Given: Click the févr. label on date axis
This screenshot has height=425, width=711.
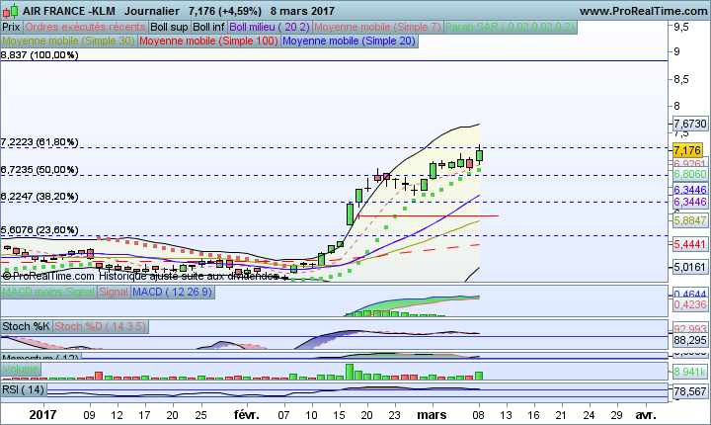Looking at the screenshot, I should (x=247, y=415).
